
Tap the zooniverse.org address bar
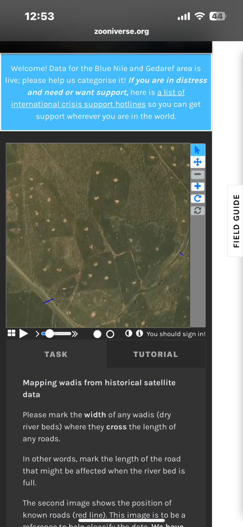point(121,31)
